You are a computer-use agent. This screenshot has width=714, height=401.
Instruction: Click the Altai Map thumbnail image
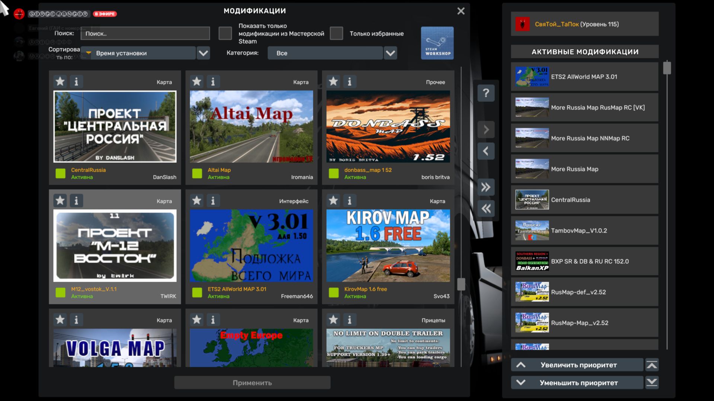pyautogui.click(x=252, y=126)
